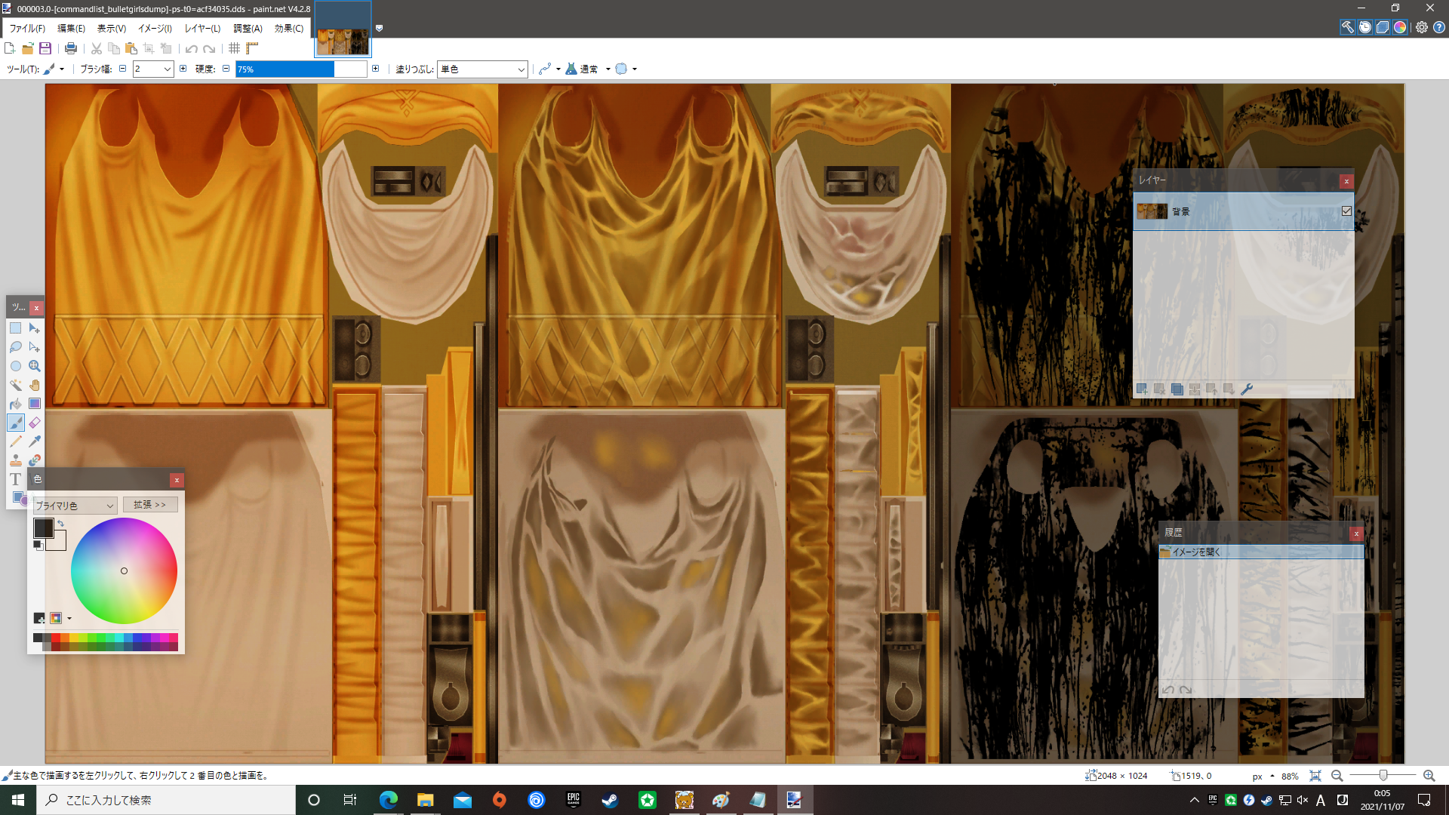This screenshot has height=815, width=1449.
Task: Open the プライマリ色 color dropdown
Action: point(75,506)
